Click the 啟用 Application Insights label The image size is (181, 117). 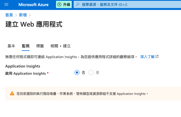pos(25,73)
